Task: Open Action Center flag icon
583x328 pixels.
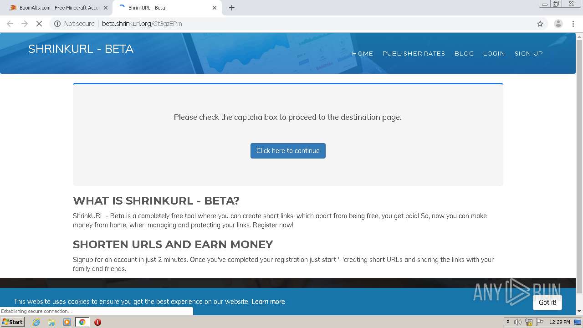Action: point(540,322)
